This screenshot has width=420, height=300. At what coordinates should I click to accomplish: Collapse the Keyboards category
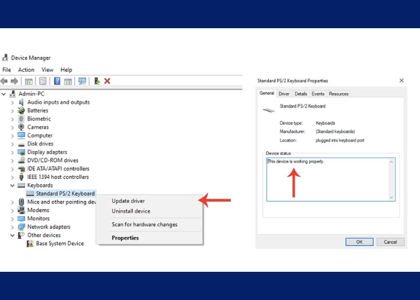coord(13,185)
